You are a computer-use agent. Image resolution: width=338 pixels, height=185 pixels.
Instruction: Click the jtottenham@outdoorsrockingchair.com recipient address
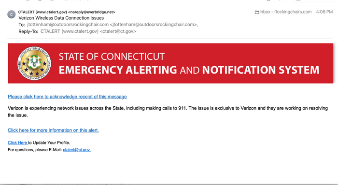click(x=68, y=25)
